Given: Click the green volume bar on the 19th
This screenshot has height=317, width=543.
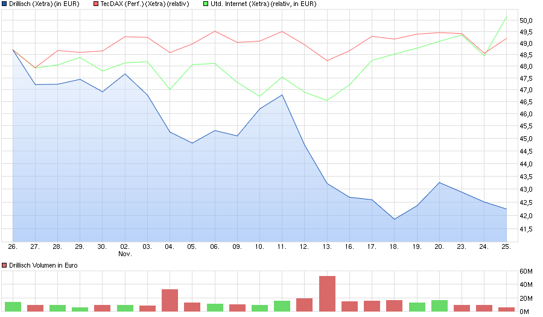Looking at the screenshot, I should point(417,307).
